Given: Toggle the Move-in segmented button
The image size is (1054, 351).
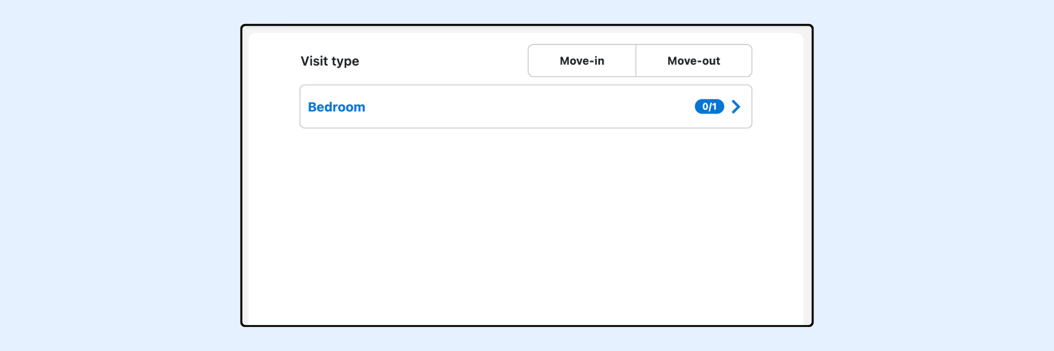Looking at the screenshot, I should pyautogui.click(x=582, y=61).
